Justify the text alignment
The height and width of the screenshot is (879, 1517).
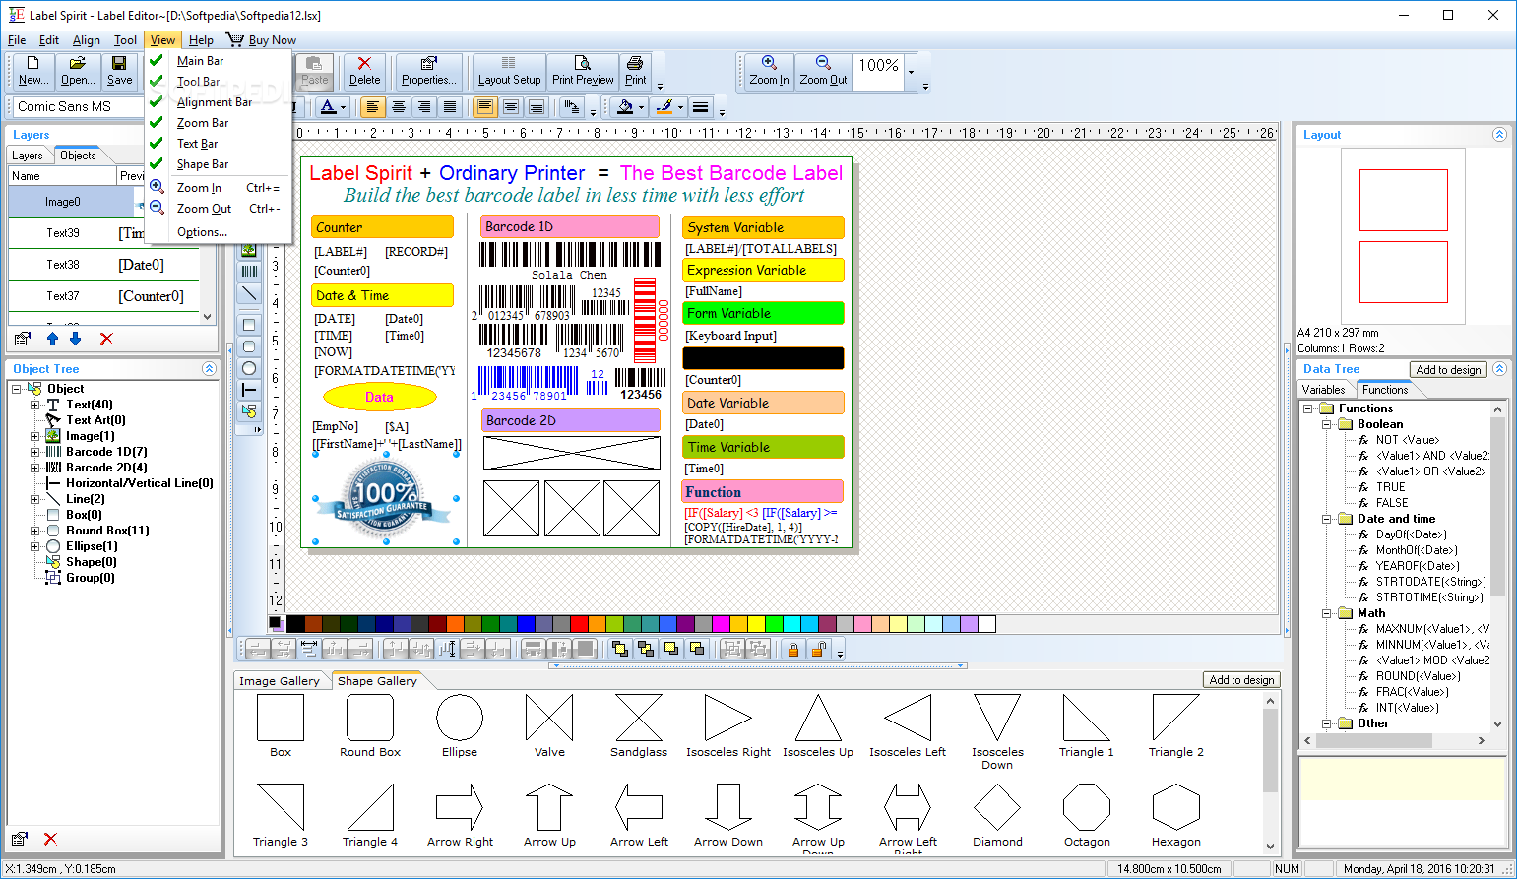coord(450,107)
